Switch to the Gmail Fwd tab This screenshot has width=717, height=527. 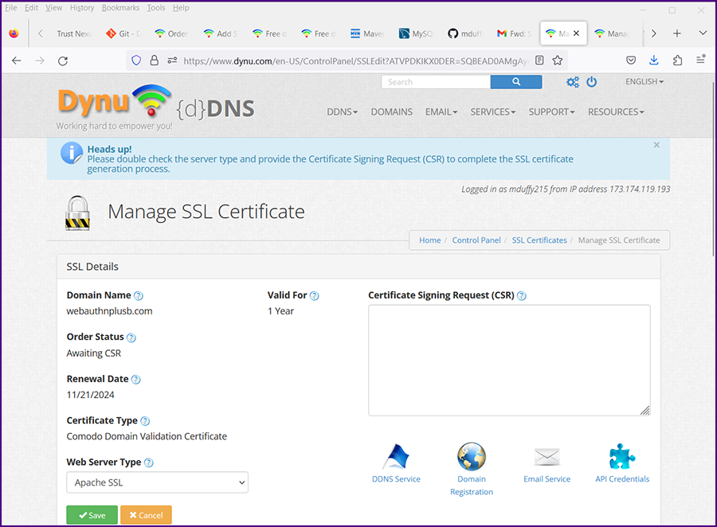tap(515, 33)
